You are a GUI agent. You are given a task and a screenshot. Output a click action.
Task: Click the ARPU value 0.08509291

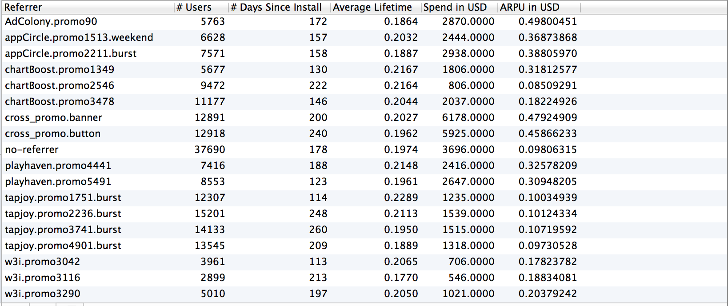(548, 85)
